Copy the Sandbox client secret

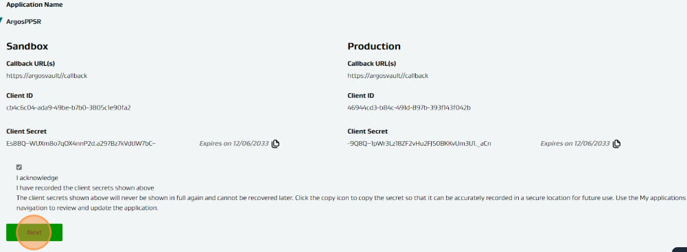click(275, 144)
